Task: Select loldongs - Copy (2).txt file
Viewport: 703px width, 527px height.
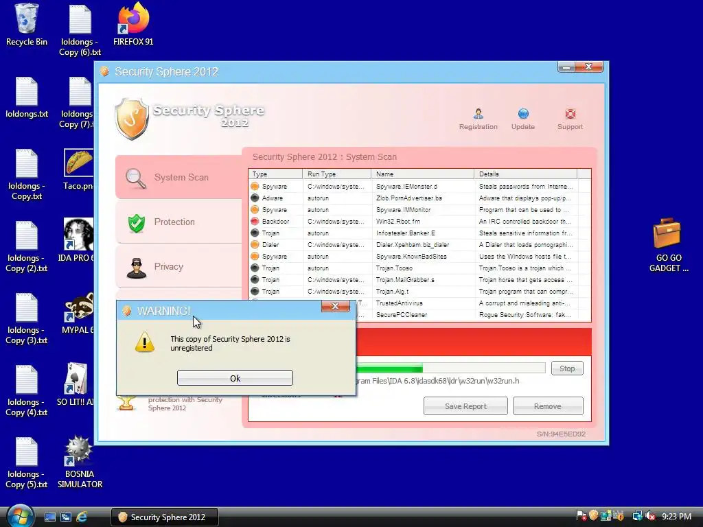Action: tap(27, 246)
